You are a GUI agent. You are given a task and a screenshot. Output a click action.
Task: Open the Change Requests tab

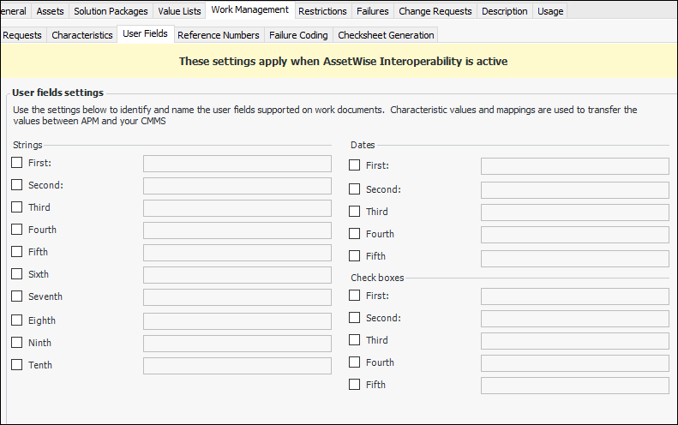[x=435, y=11]
